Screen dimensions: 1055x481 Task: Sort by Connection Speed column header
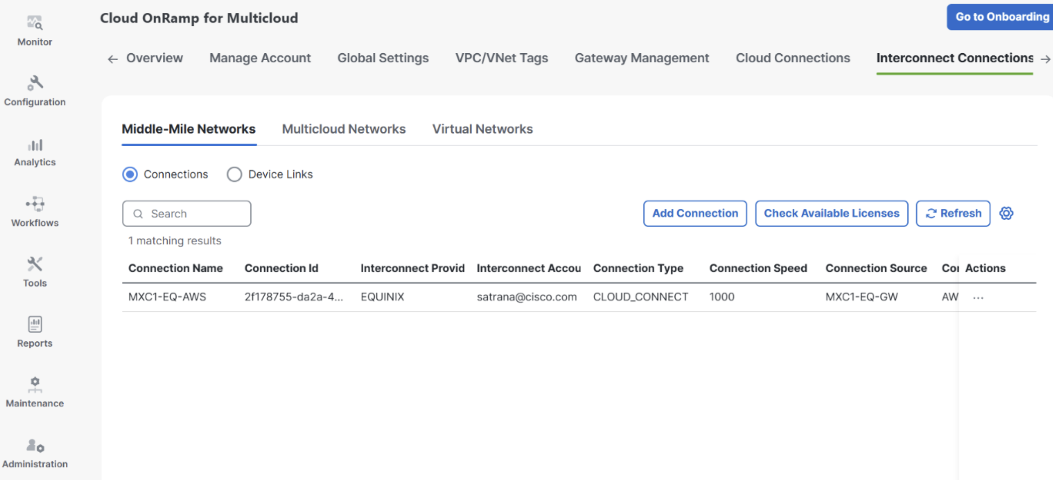click(759, 269)
